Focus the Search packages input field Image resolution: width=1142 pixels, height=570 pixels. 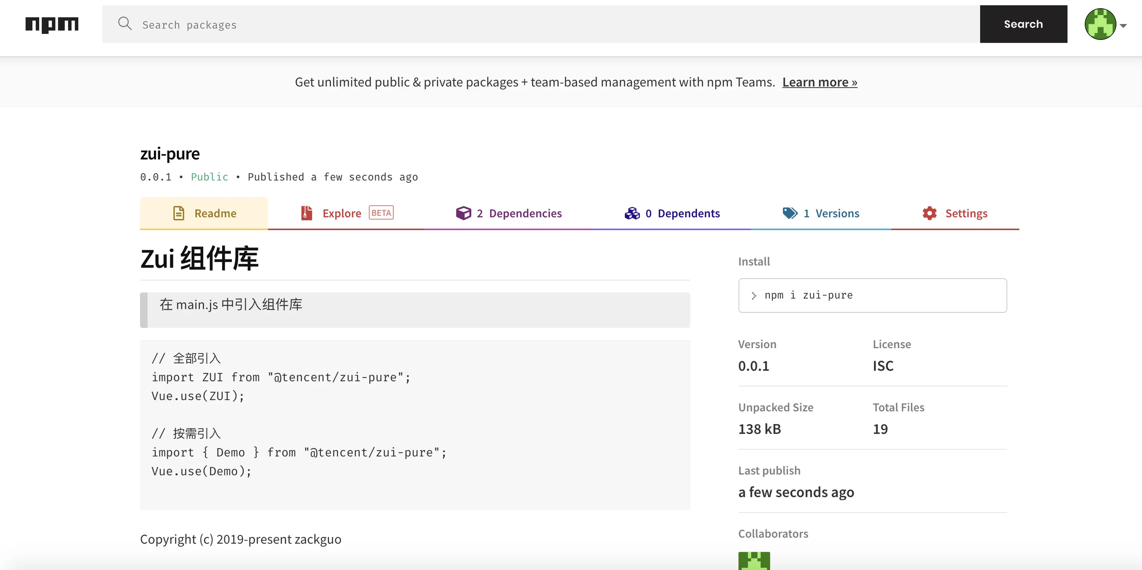(532, 25)
